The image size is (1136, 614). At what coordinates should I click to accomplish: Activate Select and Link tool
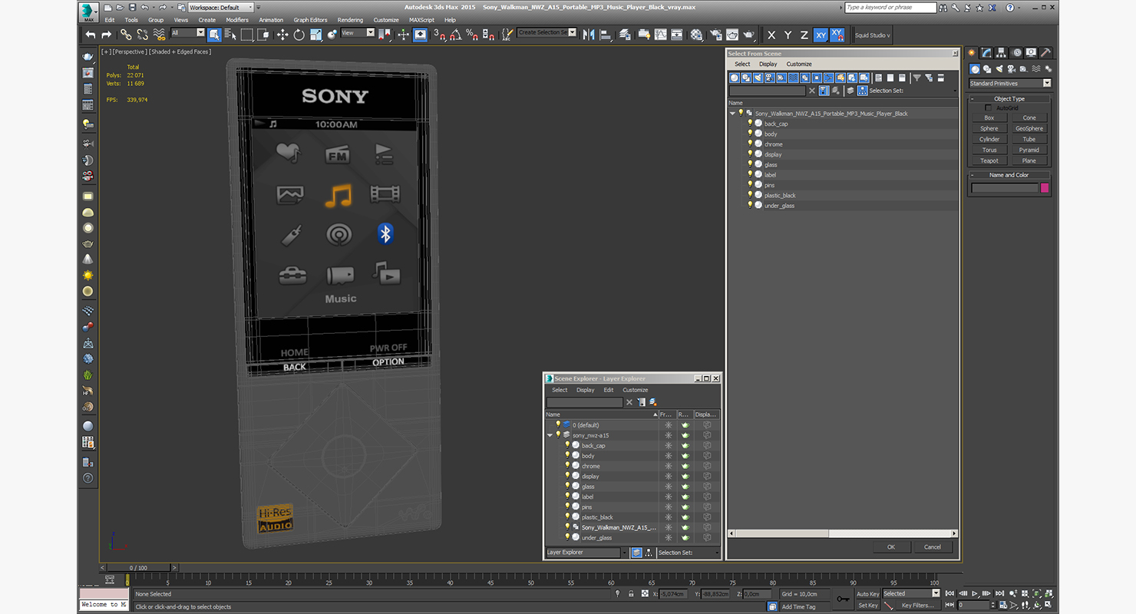(x=126, y=35)
